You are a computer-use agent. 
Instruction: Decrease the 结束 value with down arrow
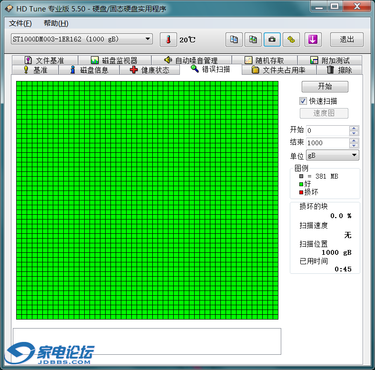(x=354, y=146)
